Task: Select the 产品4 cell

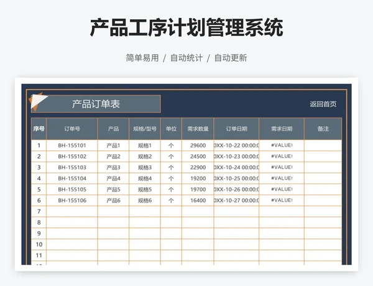Action: tap(113, 178)
